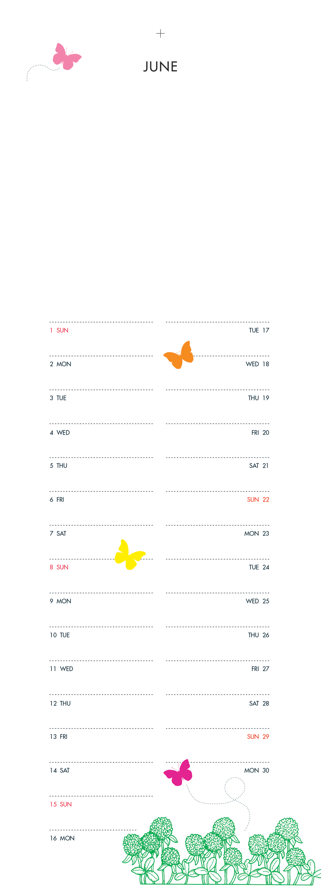Click the SUN 22 date label
This screenshot has height=889, width=321.
coord(258,500)
